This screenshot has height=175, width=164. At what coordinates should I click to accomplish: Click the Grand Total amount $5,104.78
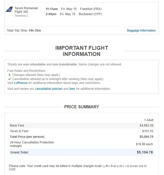point(145,152)
